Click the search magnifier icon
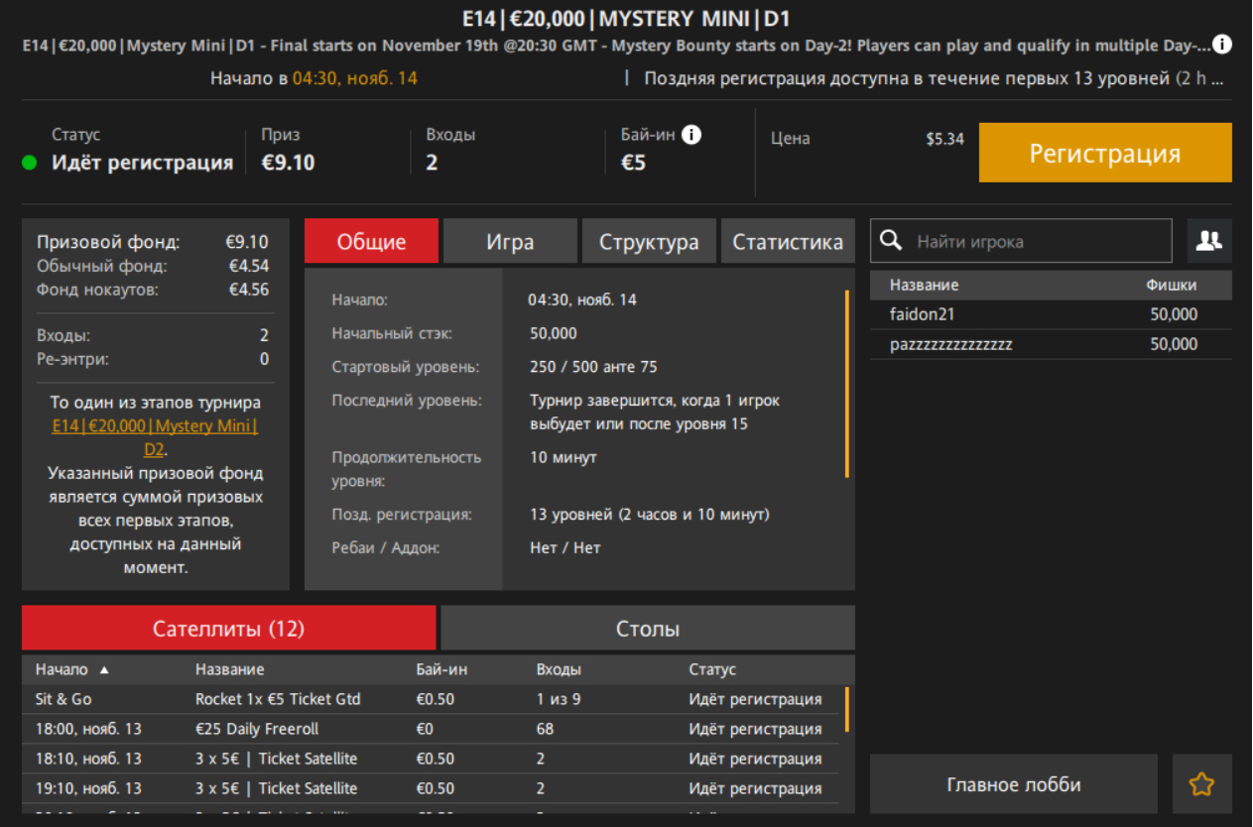1253x827 pixels. click(892, 241)
